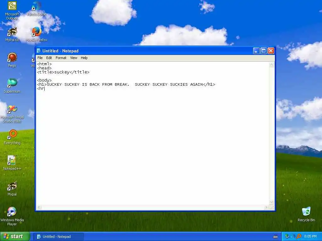The image size is (322, 241).
Task: Click the orange Everything magnifier tray icon
Action: coord(299,237)
